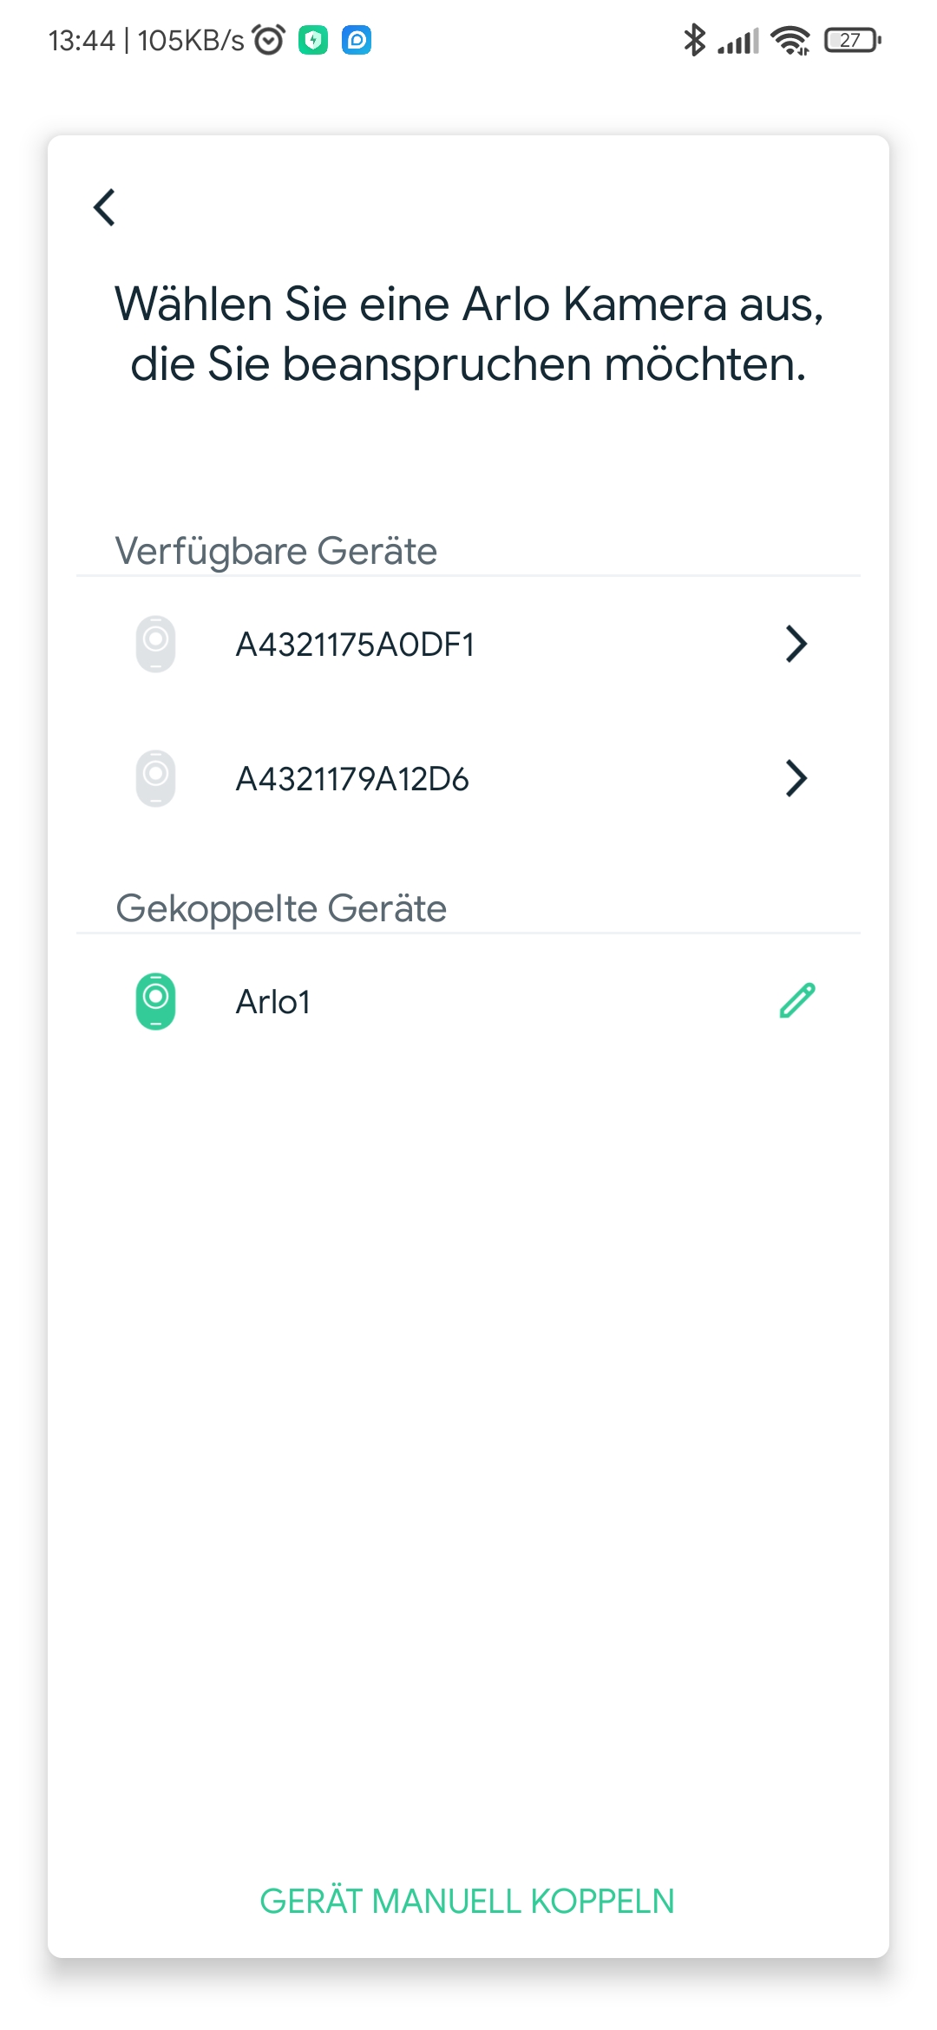The height and width of the screenshot is (2030, 937).
Task: Tap the blue chat notification icon
Action: (357, 40)
